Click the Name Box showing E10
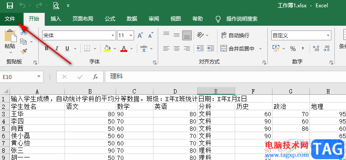Image resolution: width=346 pixels, height=160 pixels. click(21, 77)
